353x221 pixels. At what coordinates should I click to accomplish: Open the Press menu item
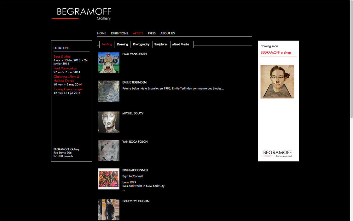(x=152, y=33)
